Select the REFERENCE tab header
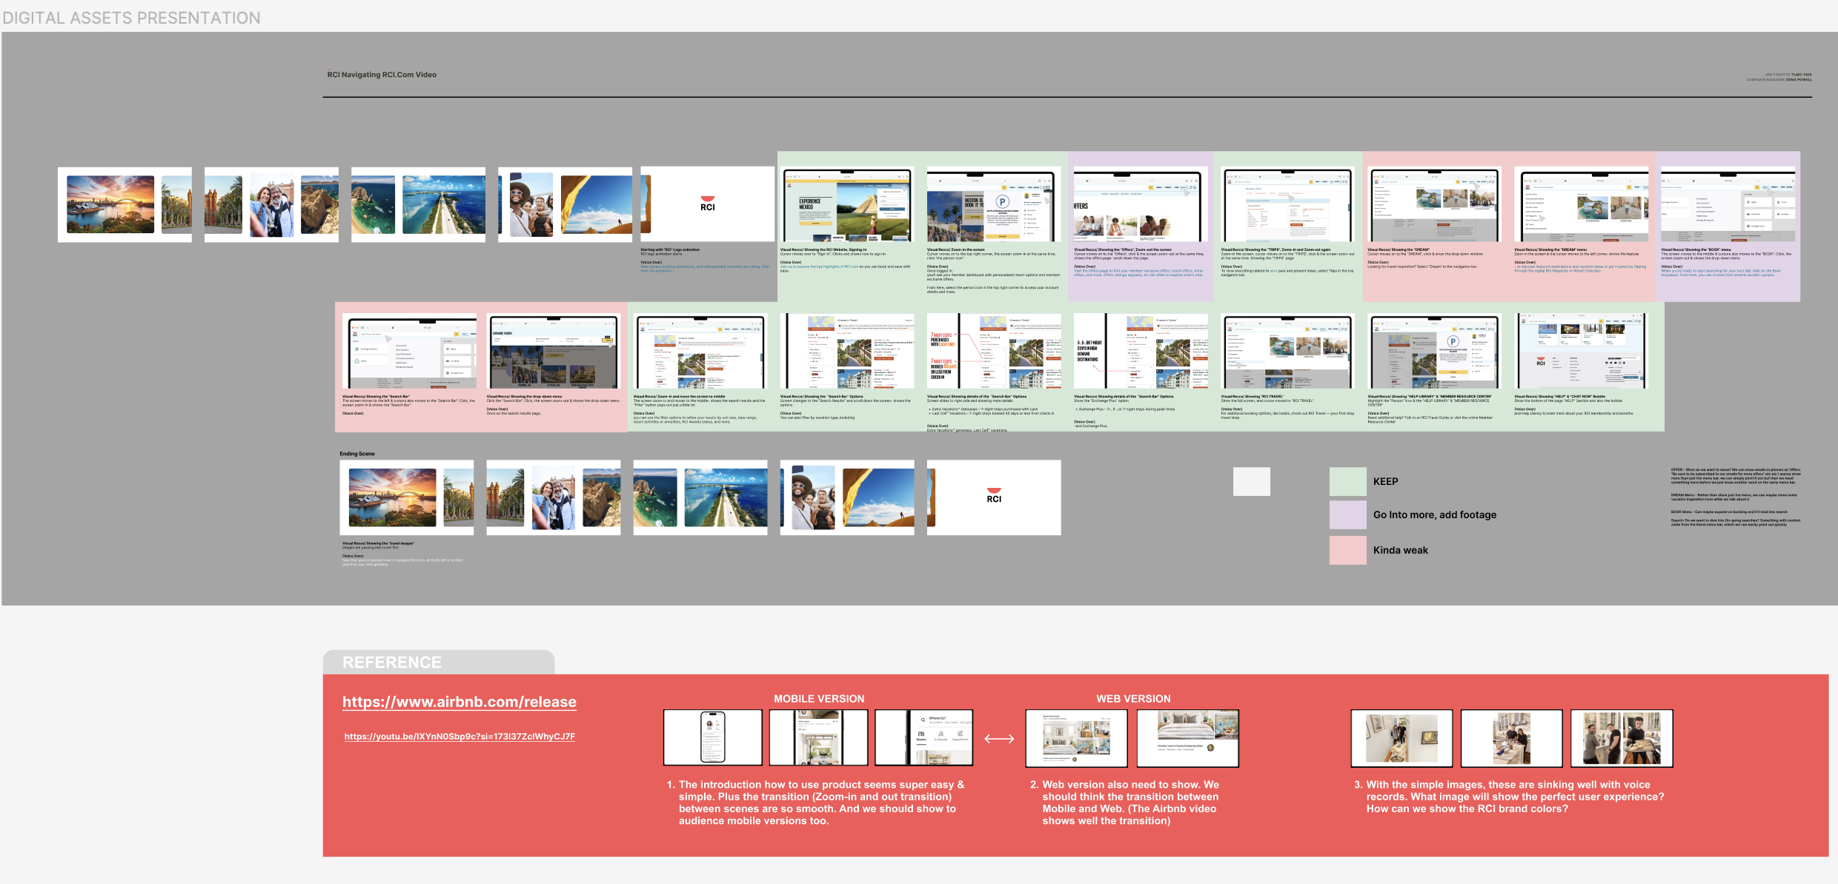1838x884 pixels. click(x=438, y=662)
